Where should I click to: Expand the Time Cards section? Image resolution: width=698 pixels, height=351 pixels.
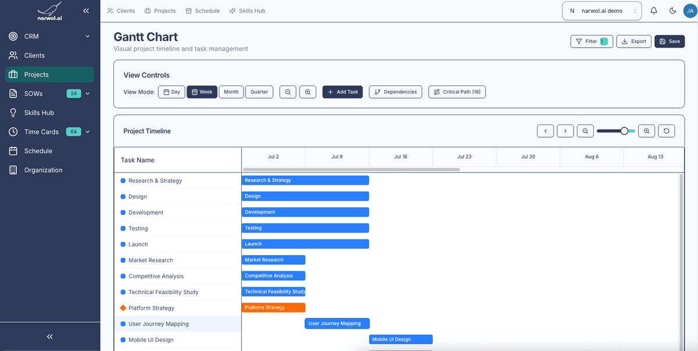tap(87, 131)
